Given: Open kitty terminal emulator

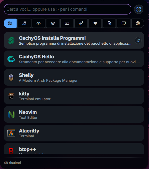Looking at the screenshot, I should point(74,96).
